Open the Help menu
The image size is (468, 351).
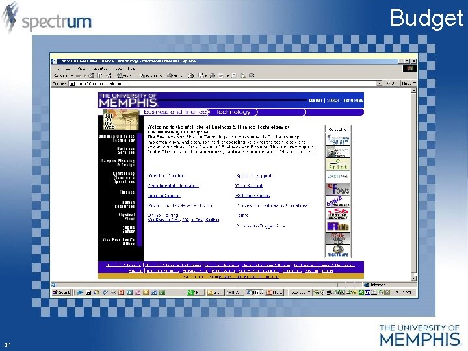pos(131,68)
